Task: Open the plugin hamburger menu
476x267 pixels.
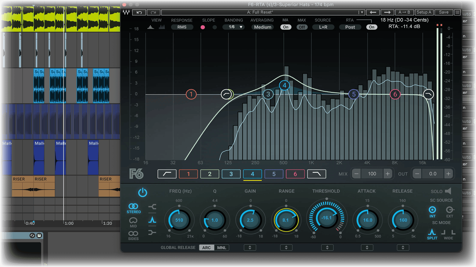Action: 457,12
